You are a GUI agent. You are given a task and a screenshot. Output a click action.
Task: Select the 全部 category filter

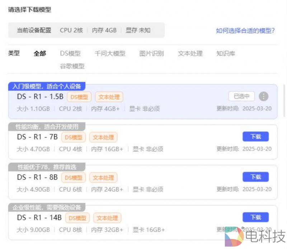click(40, 54)
